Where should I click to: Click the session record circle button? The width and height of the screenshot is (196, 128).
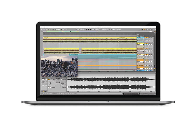99,29
